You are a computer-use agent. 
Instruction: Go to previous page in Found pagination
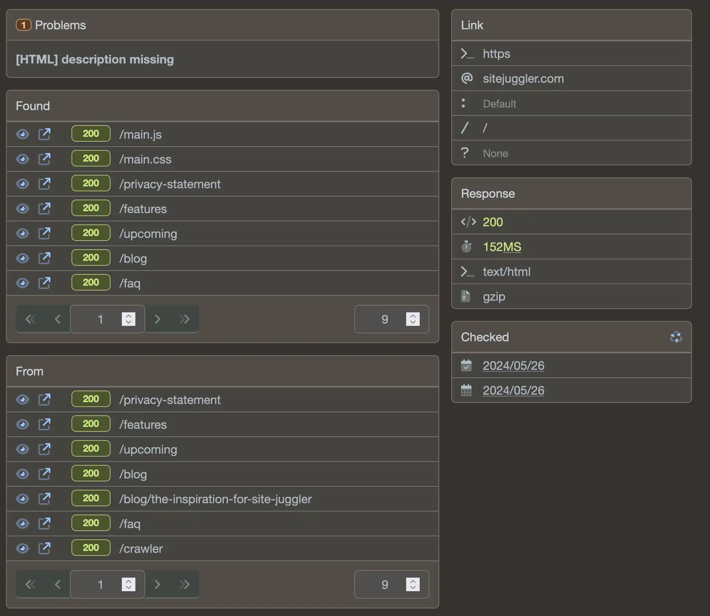pos(57,319)
